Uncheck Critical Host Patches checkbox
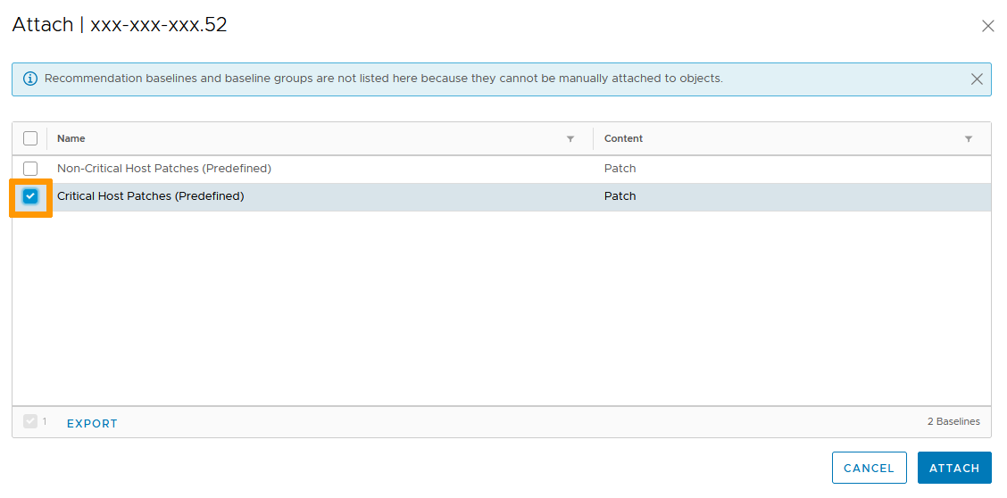The width and height of the screenshot is (1007, 498). pyautogui.click(x=30, y=196)
